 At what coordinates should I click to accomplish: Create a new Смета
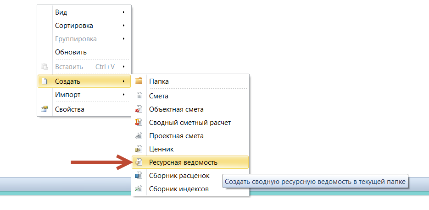pyautogui.click(x=190, y=96)
